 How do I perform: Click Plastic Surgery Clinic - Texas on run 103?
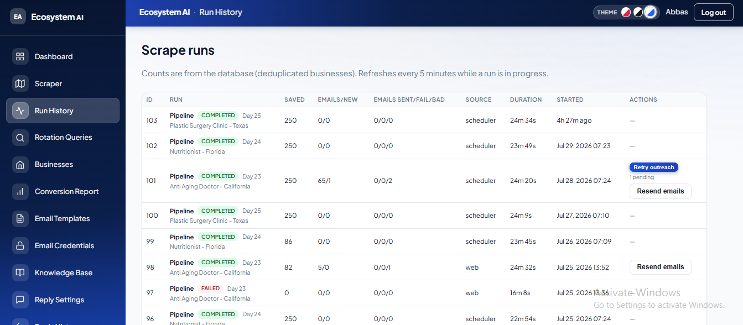click(x=209, y=125)
